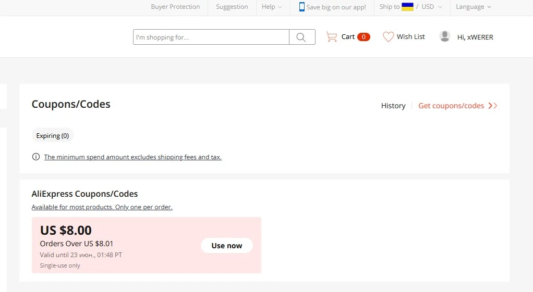This screenshot has height=292, width=533.
Task: Click the double arrow after Get coupons/codes
Action: pyautogui.click(x=492, y=106)
